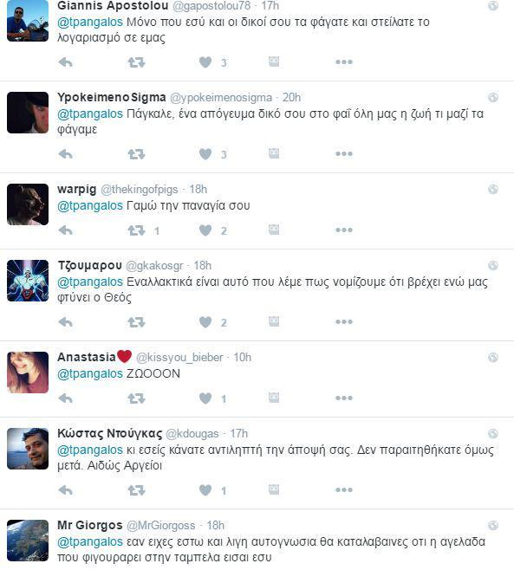514x570 pixels.
Task: Open Anastasia's profile picture
Action: (28, 372)
